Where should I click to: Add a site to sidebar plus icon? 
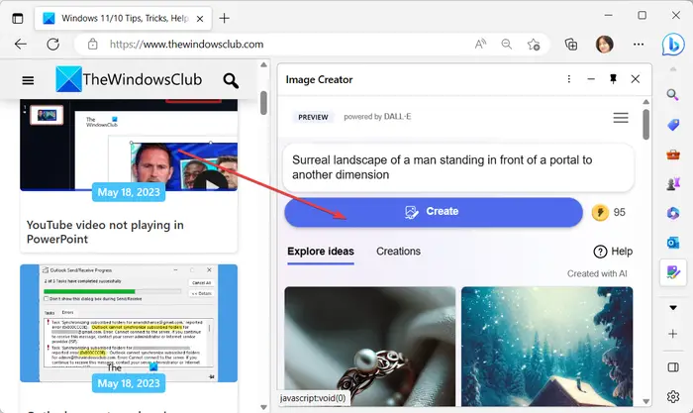click(672, 334)
